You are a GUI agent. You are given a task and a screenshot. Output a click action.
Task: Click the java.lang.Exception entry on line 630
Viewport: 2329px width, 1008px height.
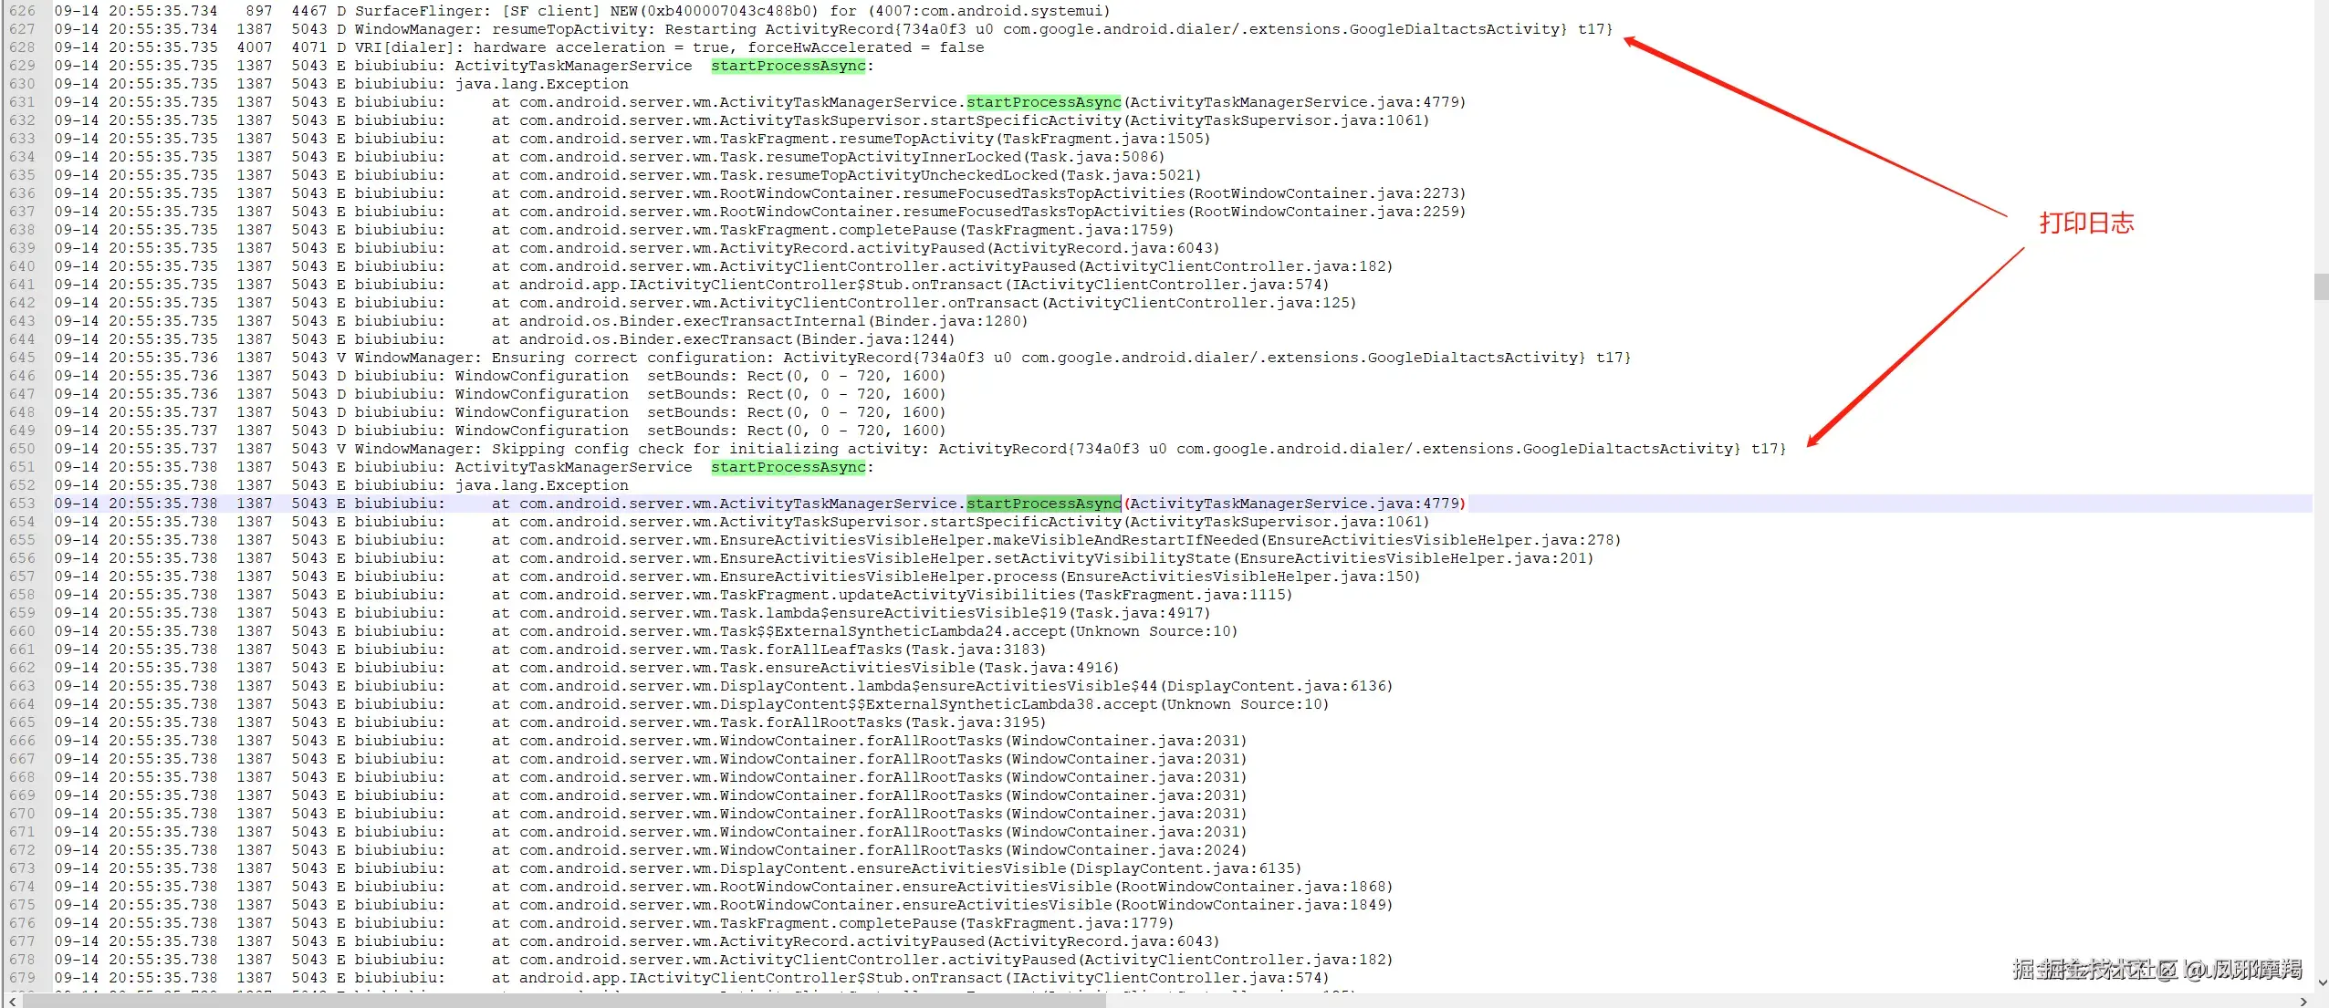click(541, 83)
